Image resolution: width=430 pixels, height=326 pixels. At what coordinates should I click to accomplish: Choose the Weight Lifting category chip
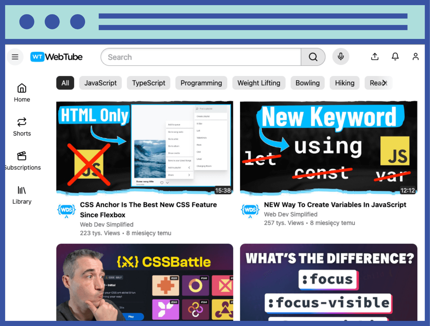[x=259, y=83]
